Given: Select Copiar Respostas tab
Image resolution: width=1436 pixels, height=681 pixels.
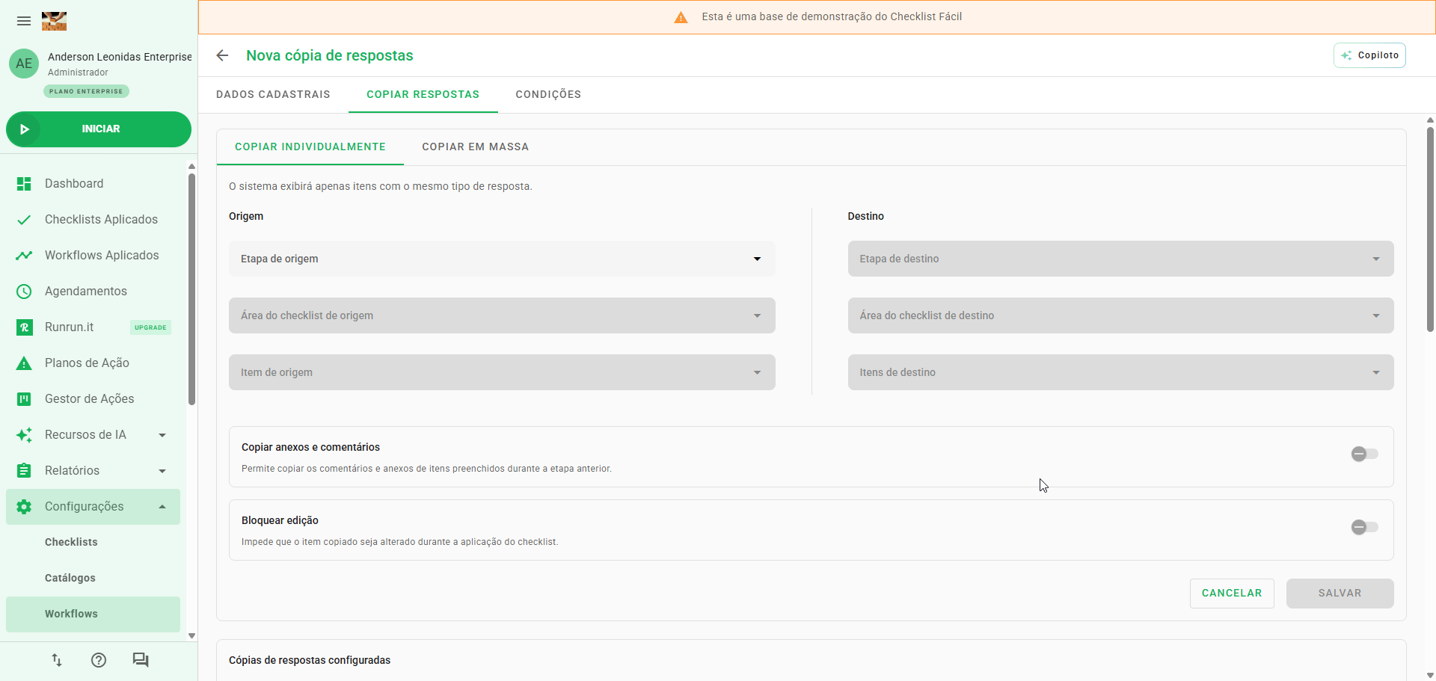Looking at the screenshot, I should 423,94.
